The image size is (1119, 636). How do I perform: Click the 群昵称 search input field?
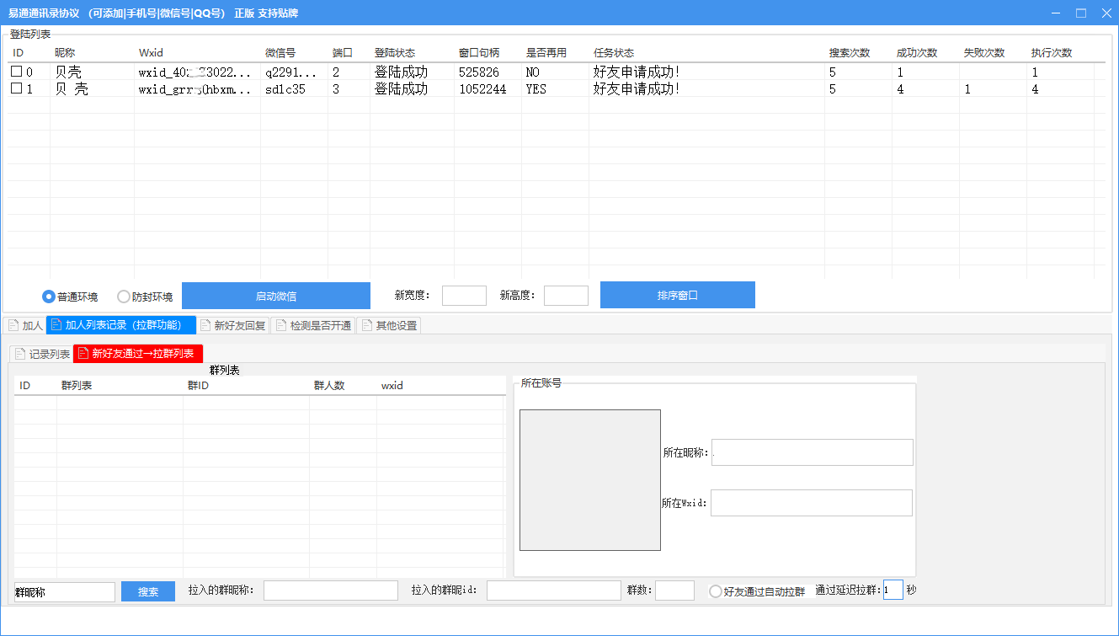65,592
